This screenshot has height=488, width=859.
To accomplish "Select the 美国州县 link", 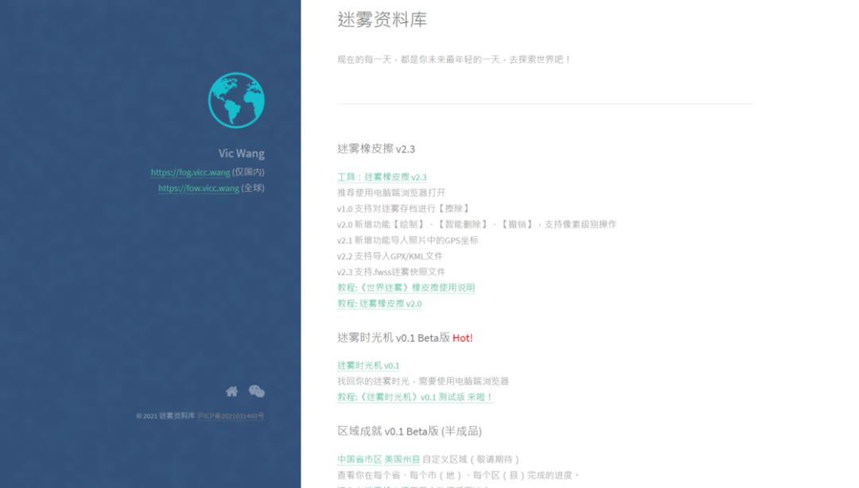I will [402, 459].
